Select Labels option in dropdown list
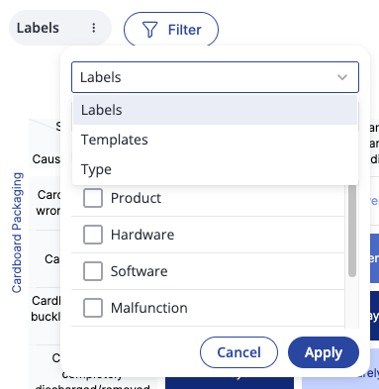379x389 pixels. 215,110
